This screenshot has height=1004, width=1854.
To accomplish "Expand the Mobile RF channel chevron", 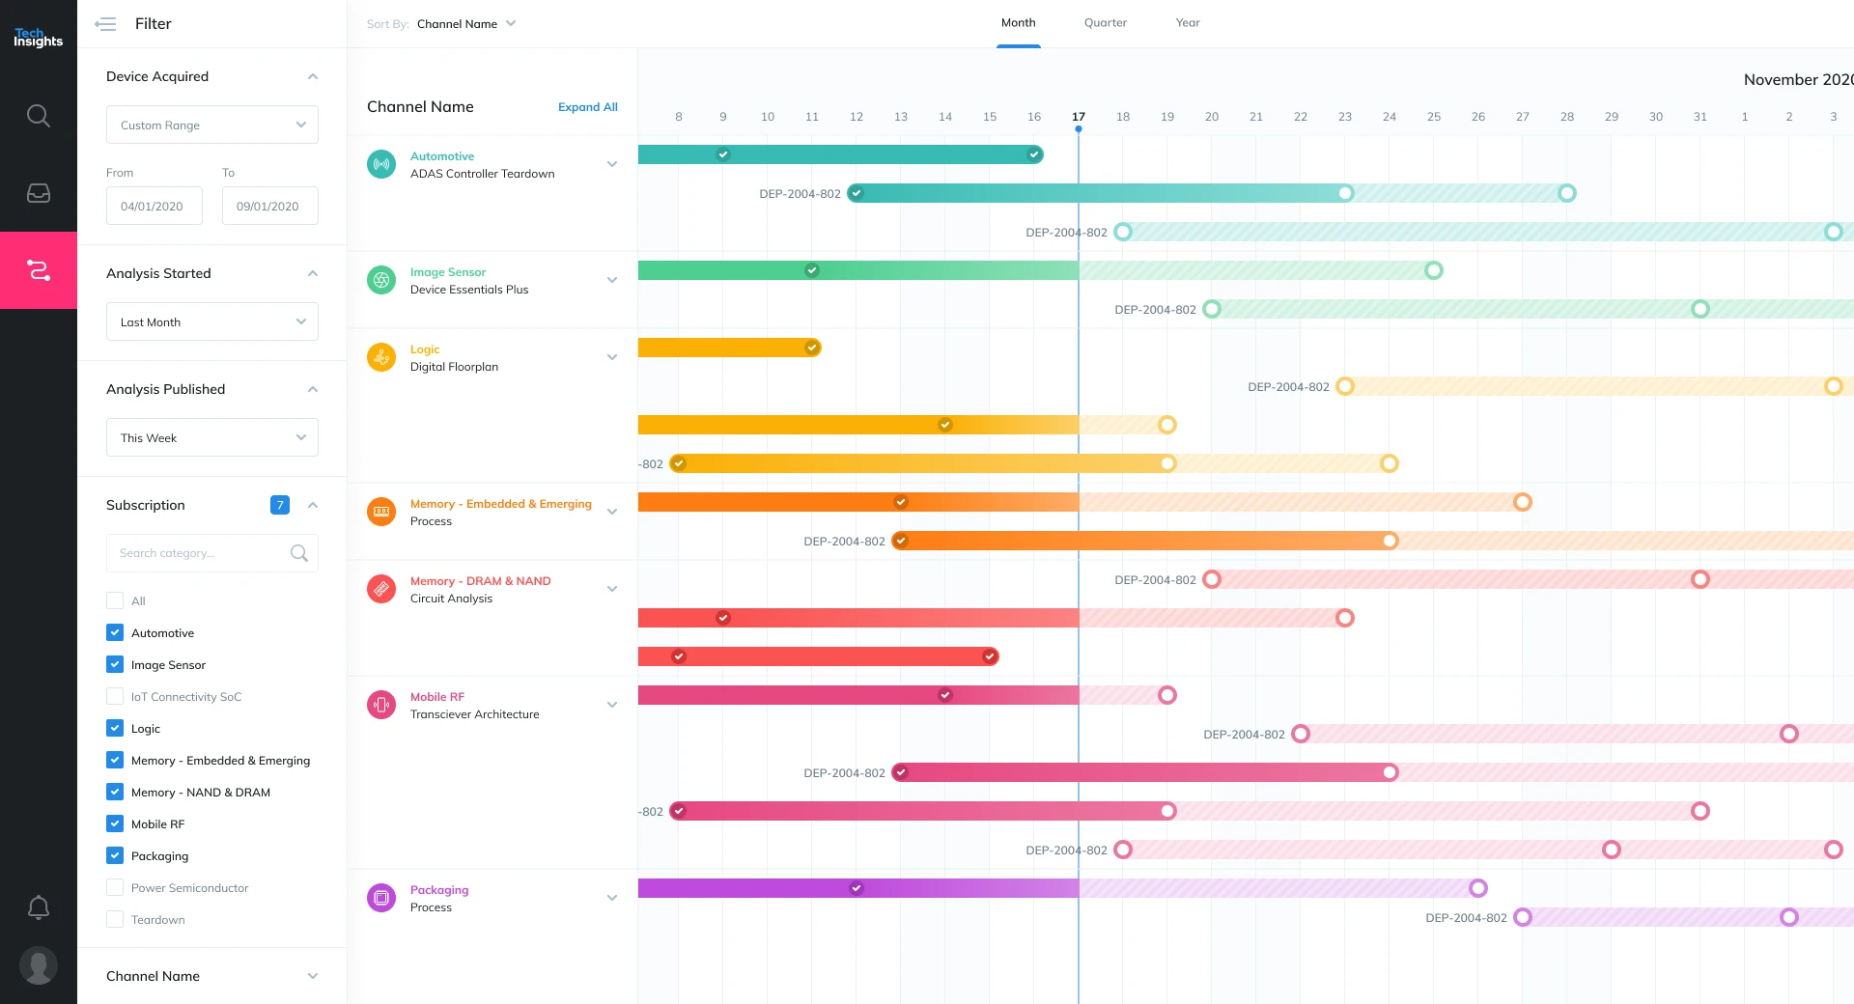I will point(612,705).
